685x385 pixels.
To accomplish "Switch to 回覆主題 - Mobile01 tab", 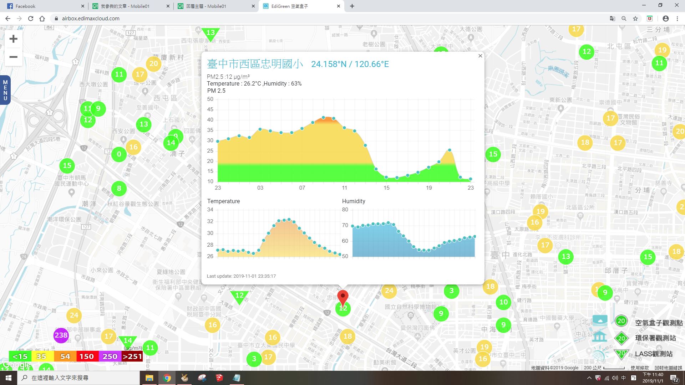I will (x=216, y=6).
